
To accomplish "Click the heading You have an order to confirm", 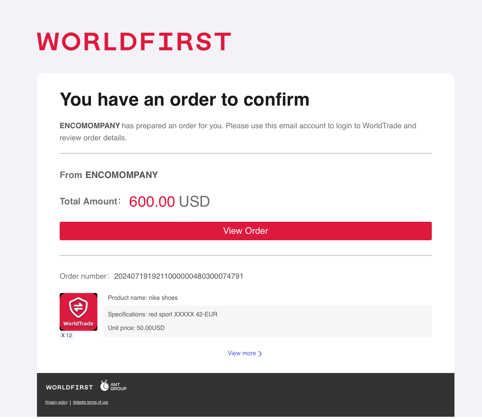I will click(x=185, y=100).
